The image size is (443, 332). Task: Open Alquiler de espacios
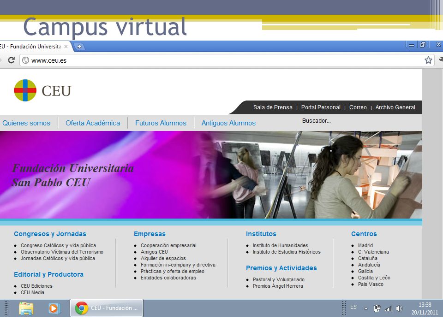coord(163,258)
